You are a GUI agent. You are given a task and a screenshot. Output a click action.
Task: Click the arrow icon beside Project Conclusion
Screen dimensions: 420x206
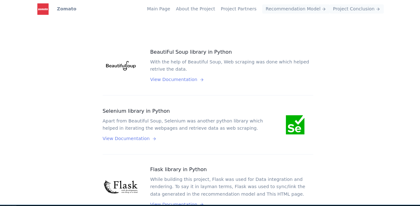pyautogui.click(x=378, y=9)
